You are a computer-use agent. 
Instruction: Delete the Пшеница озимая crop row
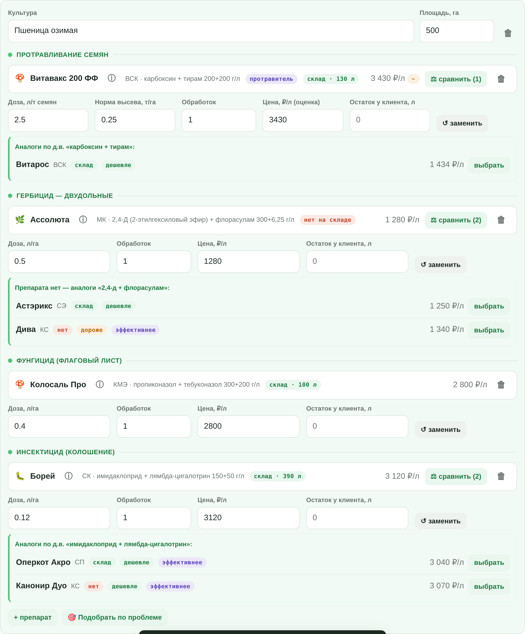508,33
